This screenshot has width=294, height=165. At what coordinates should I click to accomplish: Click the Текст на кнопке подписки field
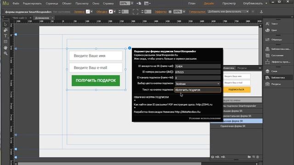click(198, 90)
